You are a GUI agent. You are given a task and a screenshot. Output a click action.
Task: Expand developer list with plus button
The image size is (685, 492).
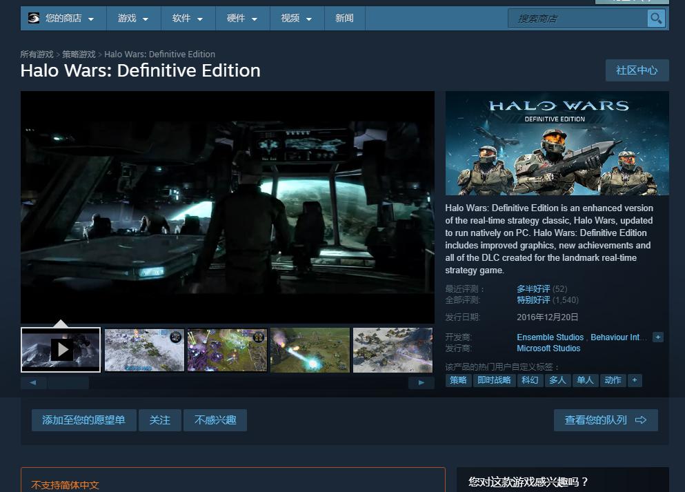[658, 337]
